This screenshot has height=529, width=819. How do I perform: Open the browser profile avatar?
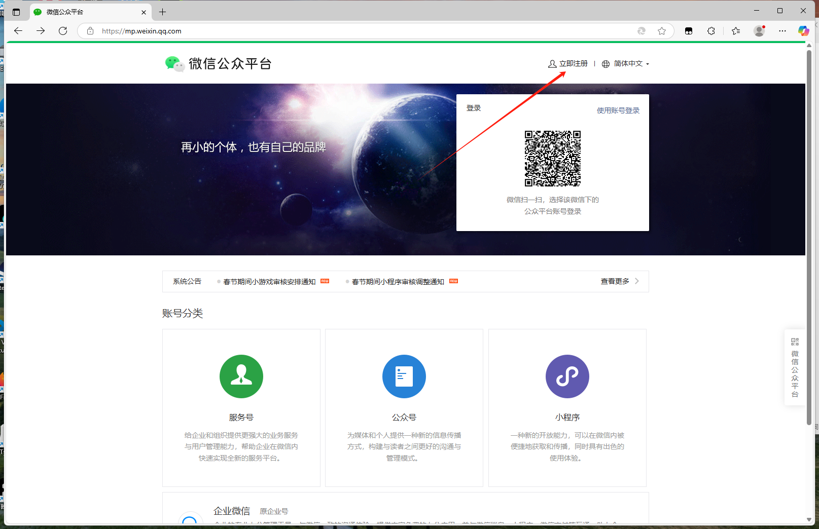(x=759, y=31)
